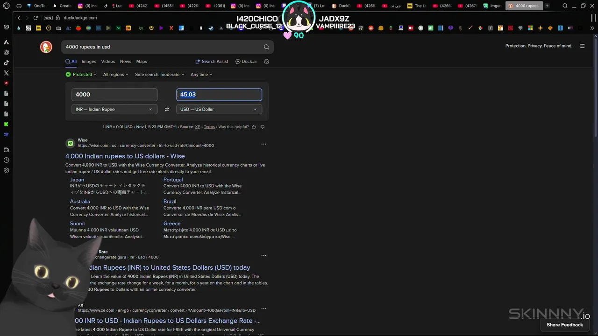Click the red X bookmark icon
598x336 pixels.
pyautogui.click(x=171, y=28)
